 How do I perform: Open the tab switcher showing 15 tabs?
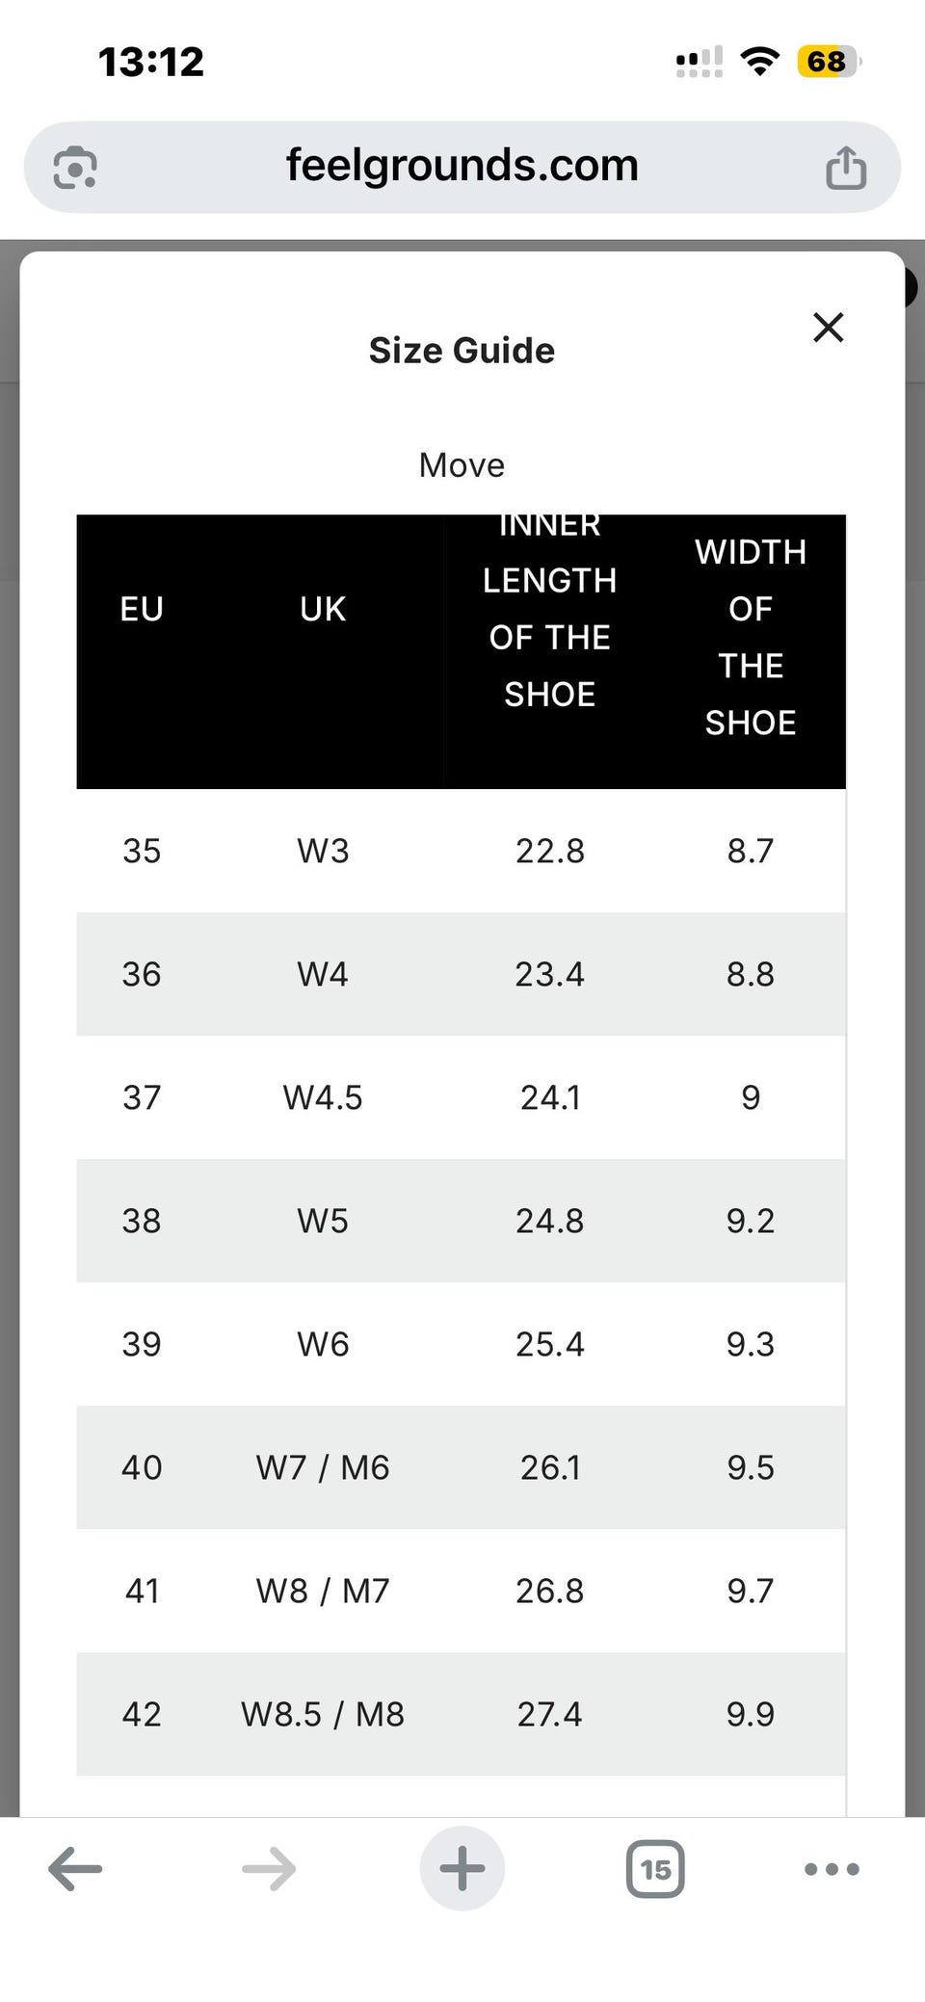click(x=655, y=1869)
